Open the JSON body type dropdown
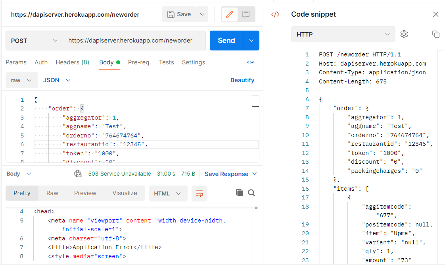 57,80
